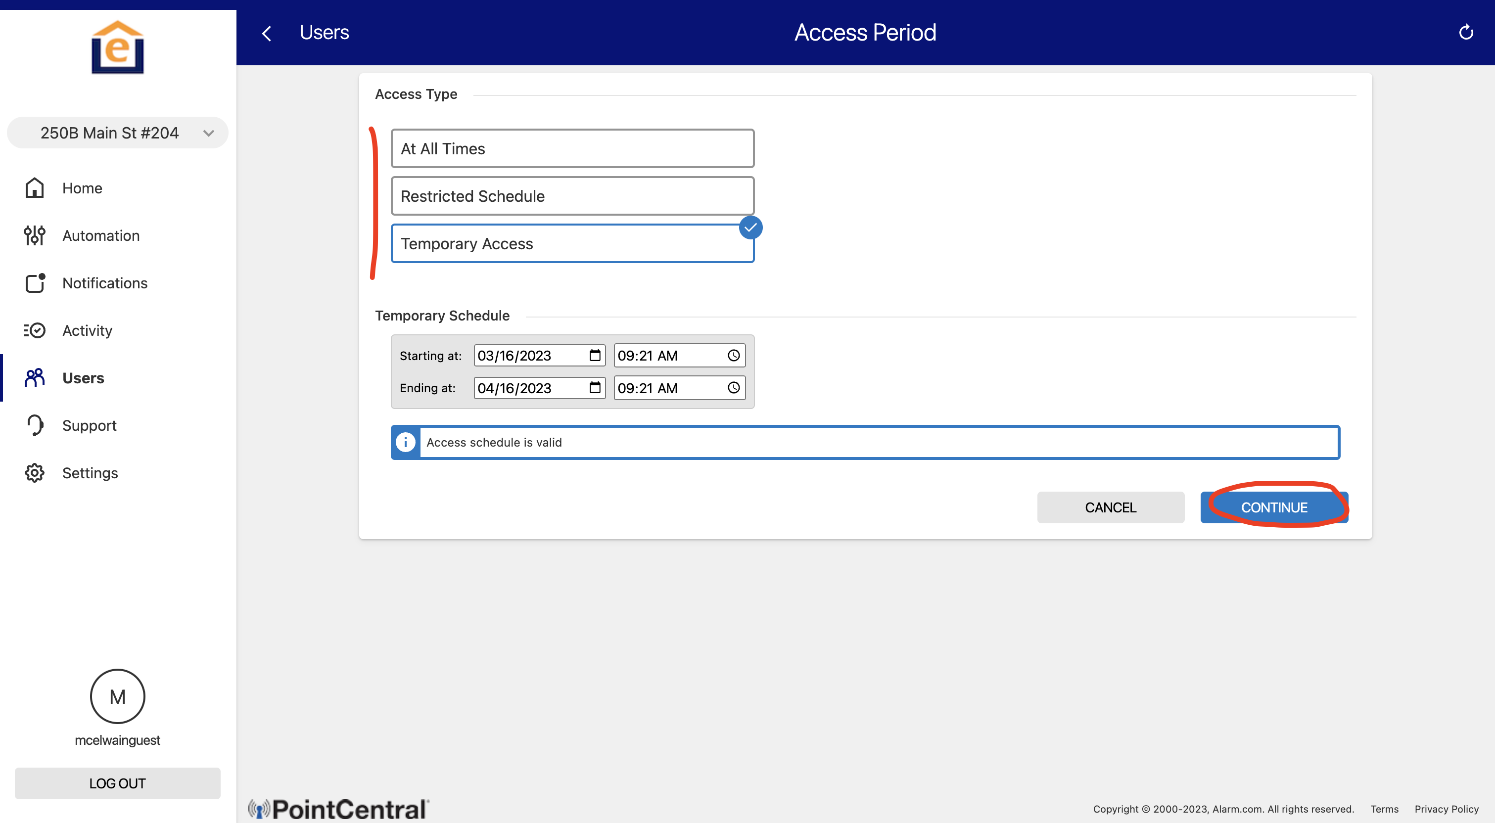Image resolution: width=1495 pixels, height=823 pixels.
Task: Open the Automation menu item
Action: [100, 235]
